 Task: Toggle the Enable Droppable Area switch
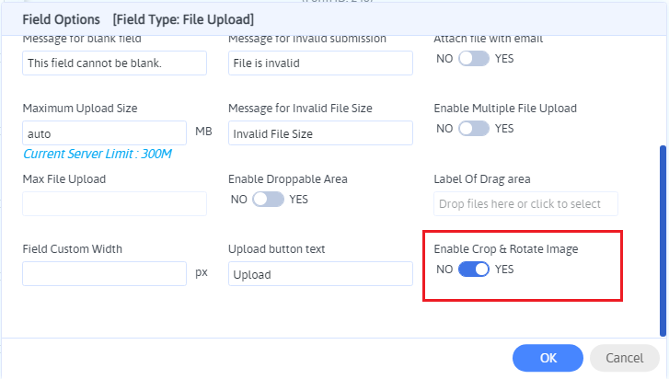pyautogui.click(x=268, y=199)
